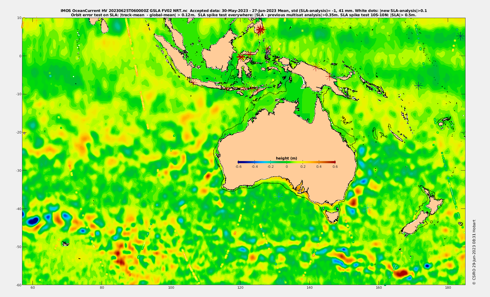
Task: Click the longitude axis label "180"
Action: (x=448, y=288)
